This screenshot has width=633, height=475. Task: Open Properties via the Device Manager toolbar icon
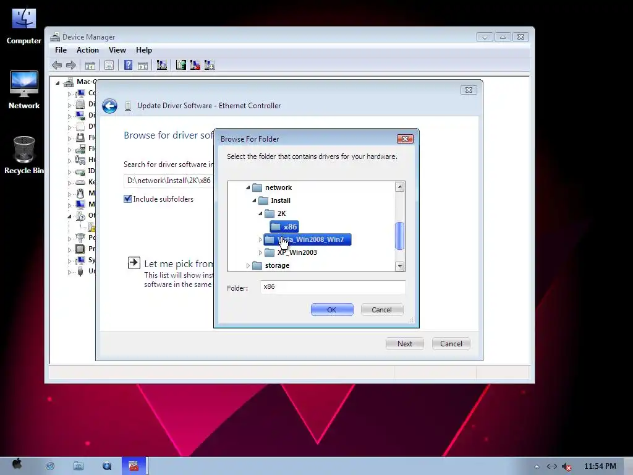(x=109, y=65)
